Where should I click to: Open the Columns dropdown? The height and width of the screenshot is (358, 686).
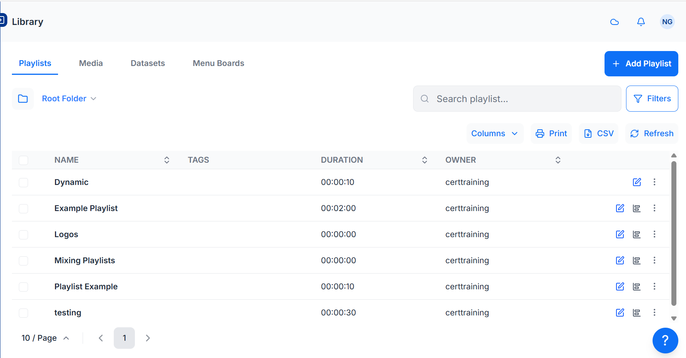[495, 134]
